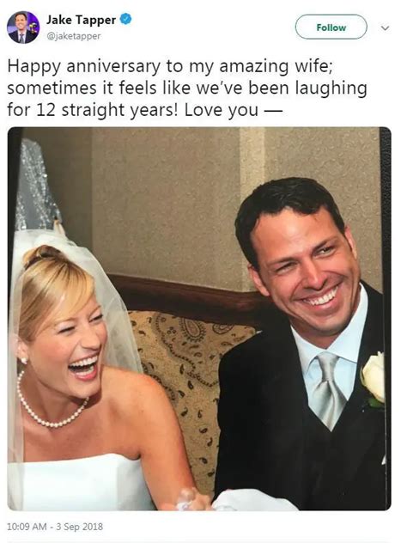Click the word wife in the tweet

pyautogui.click(x=313, y=66)
